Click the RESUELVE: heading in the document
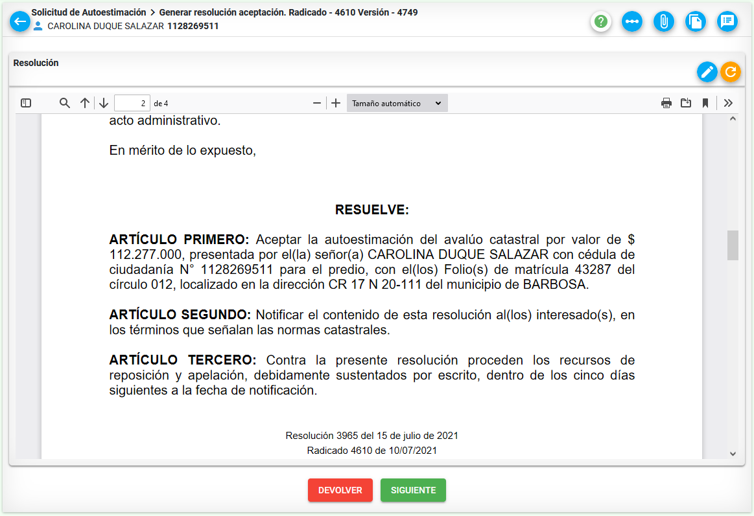Image resolution: width=754 pixels, height=516 pixels. 371,210
